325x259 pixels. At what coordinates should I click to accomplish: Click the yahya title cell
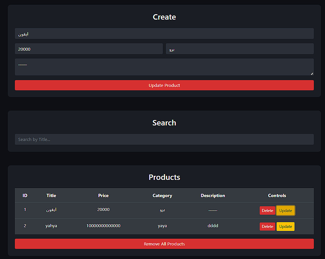tap(51, 226)
